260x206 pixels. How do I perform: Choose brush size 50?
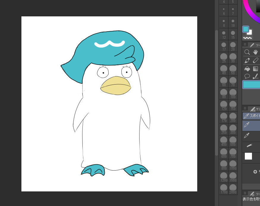tap(233, 70)
